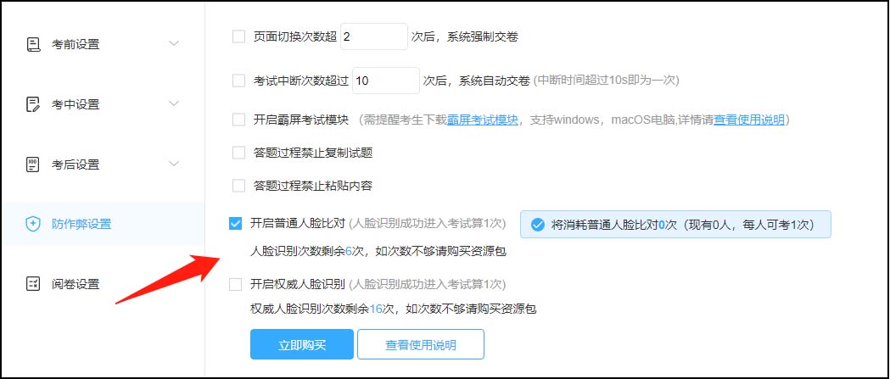The image size is (890, 379).
Task: Click the hint 中断时间超过10s即为一次
Action: point(607,81)
